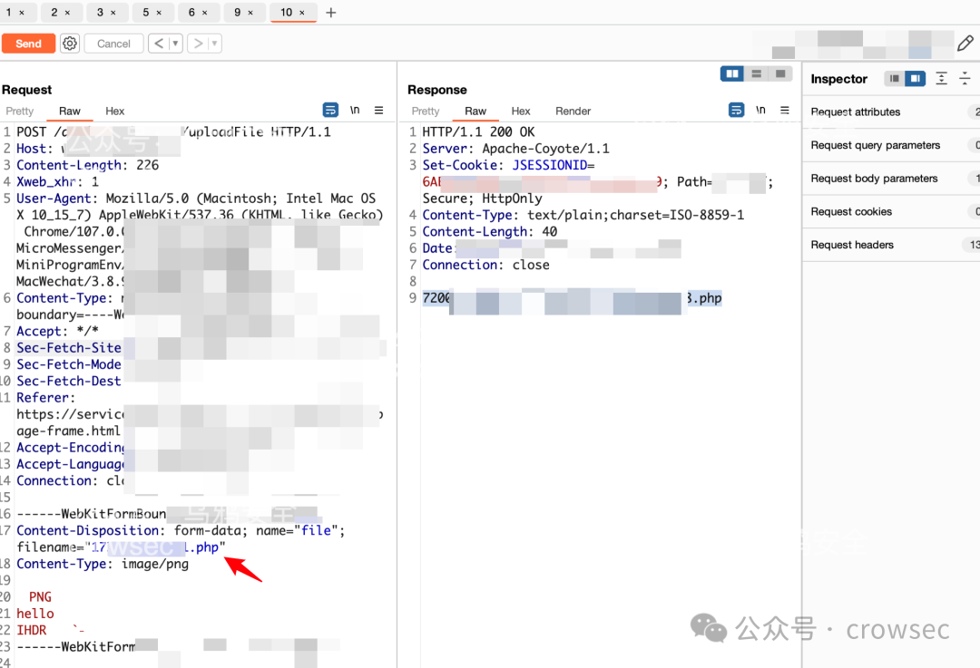Go forward to next request arrow
The image size is (980, 668).
[198, 44]
